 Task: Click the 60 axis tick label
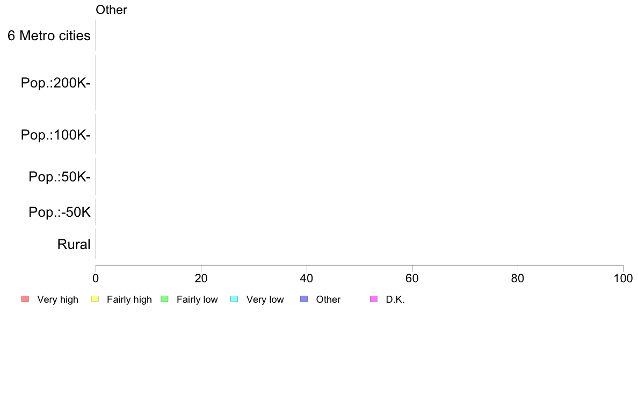coord(412,278)
